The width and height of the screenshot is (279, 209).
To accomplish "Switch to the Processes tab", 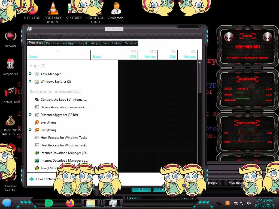I will coord(36,43).
